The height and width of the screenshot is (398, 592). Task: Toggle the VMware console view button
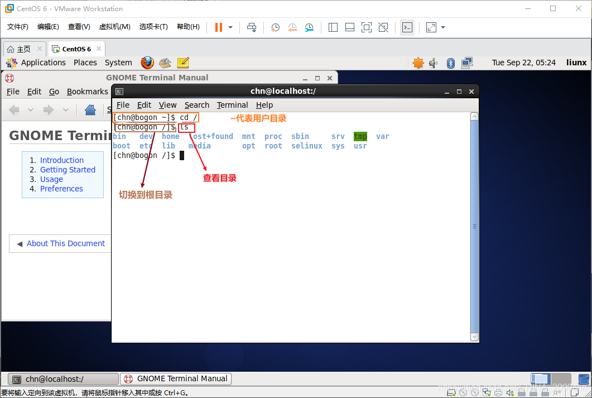[x=407, y=27]
